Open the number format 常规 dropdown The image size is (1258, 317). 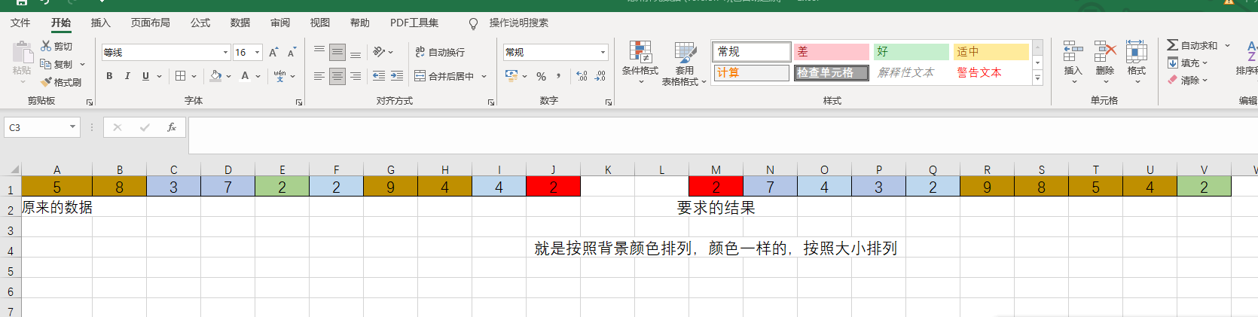603,52
